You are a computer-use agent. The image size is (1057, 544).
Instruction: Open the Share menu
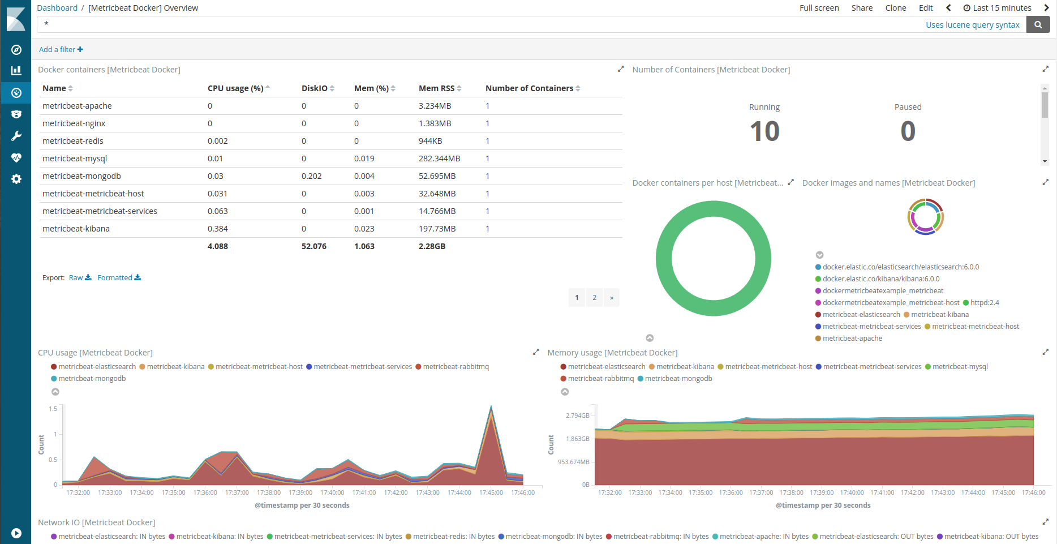[862, 8]
